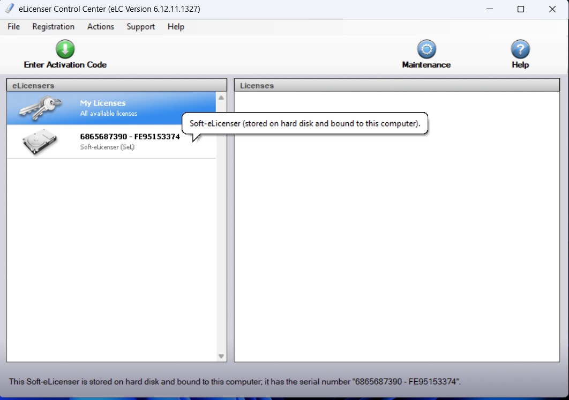This screenshot has width=569, height=400.
Task: Click the Soft-eLicenser tooltip bubble
Action: click(305, 123)
